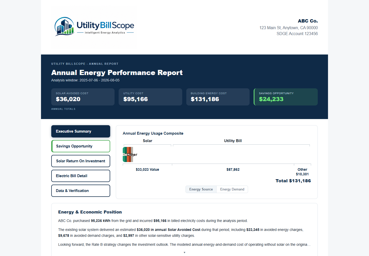Open the Executive Summary section
This screenshot has height=256, width=369.
click(x=81, y=131)
